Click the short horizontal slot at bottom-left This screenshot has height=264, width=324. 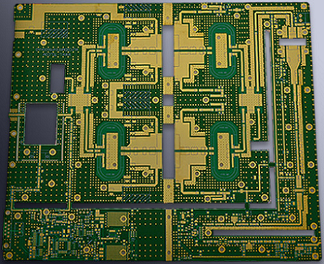pos(40,205)
